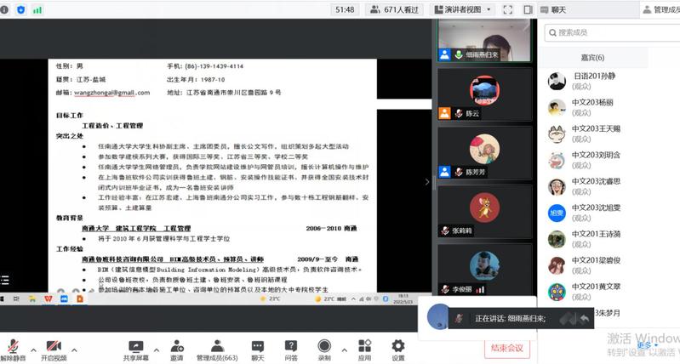Collapse the video strip with the chevron arrow
680x364 pixels.
[x=427, y=182]
